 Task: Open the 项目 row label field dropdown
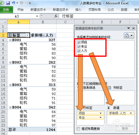(x=101, y=113)
